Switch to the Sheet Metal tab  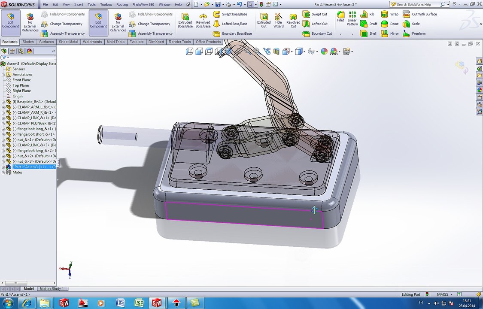[x=68, y=42]
